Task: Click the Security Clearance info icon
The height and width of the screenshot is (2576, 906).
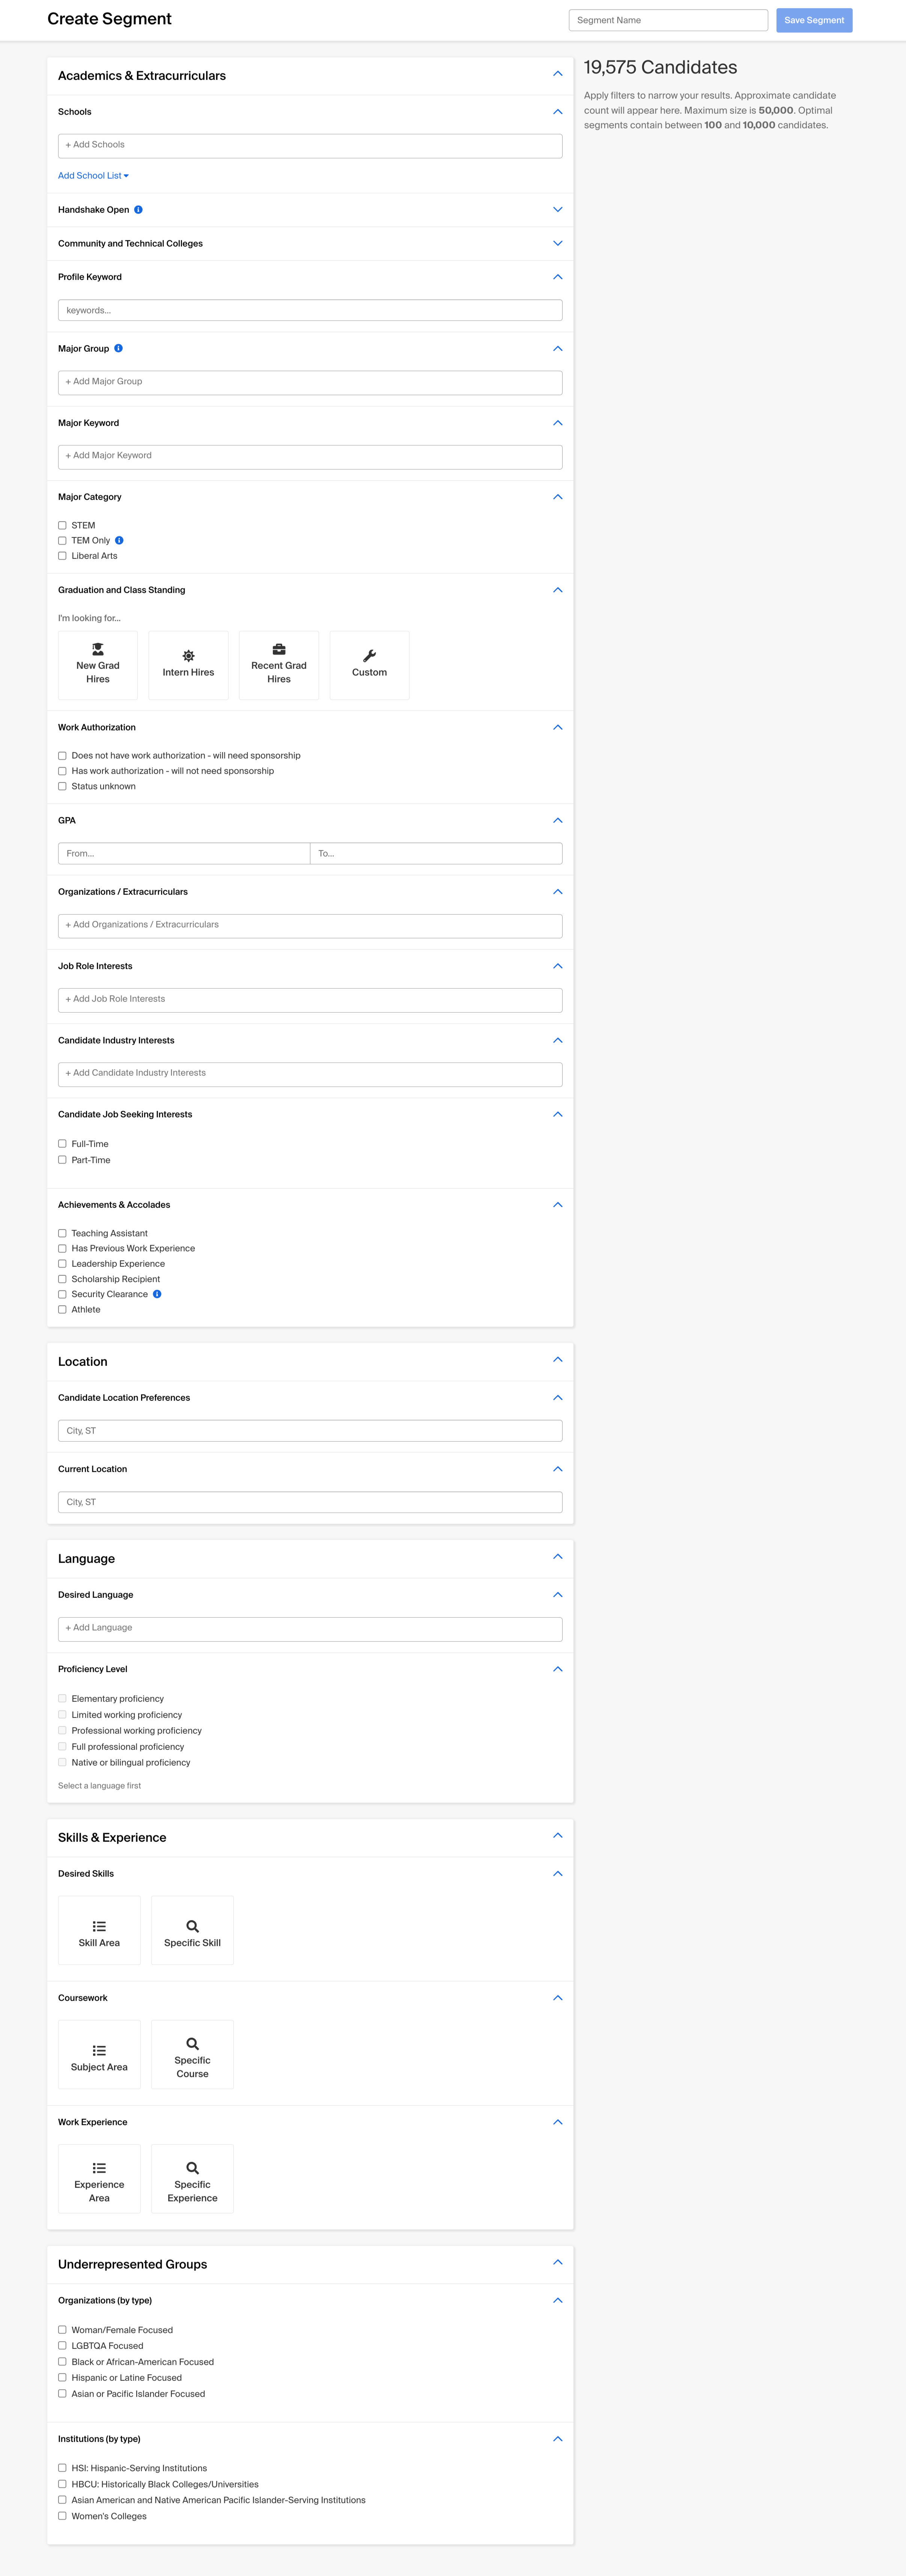Action: click(x=157, y=1294)
